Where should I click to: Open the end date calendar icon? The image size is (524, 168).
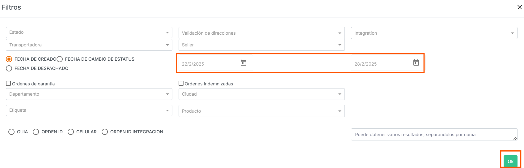tap(416, 63)
